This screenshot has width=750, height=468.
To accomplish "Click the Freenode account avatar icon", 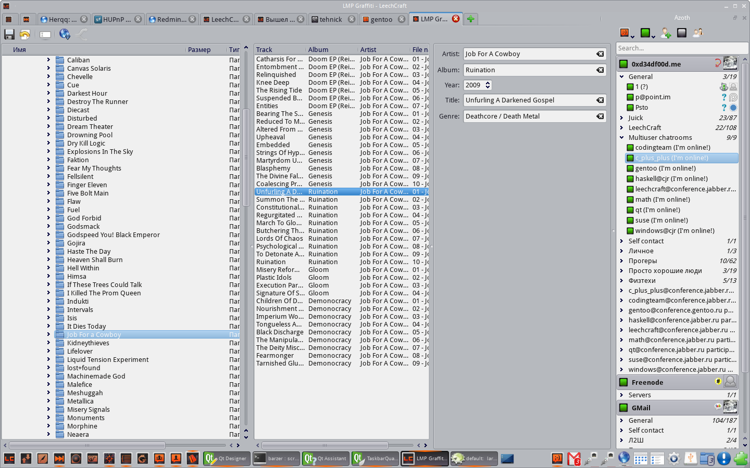I will click(730, 382).
